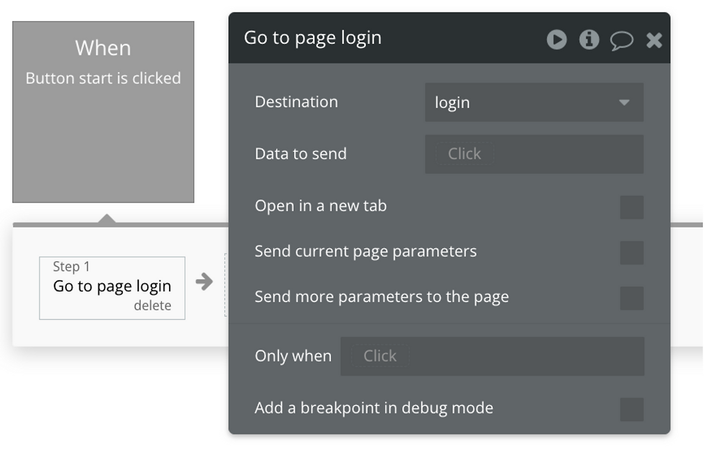Enable Add a breakpoint in debug mode

631,409
